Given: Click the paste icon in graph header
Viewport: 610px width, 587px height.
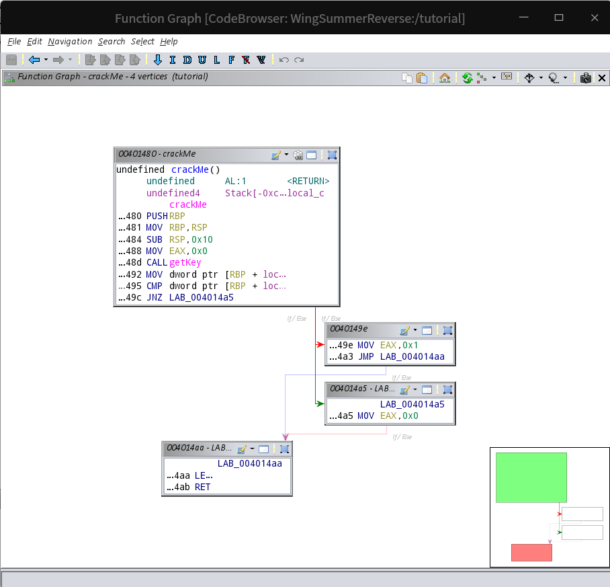Looking at the screenshot, I should [422, 78].
